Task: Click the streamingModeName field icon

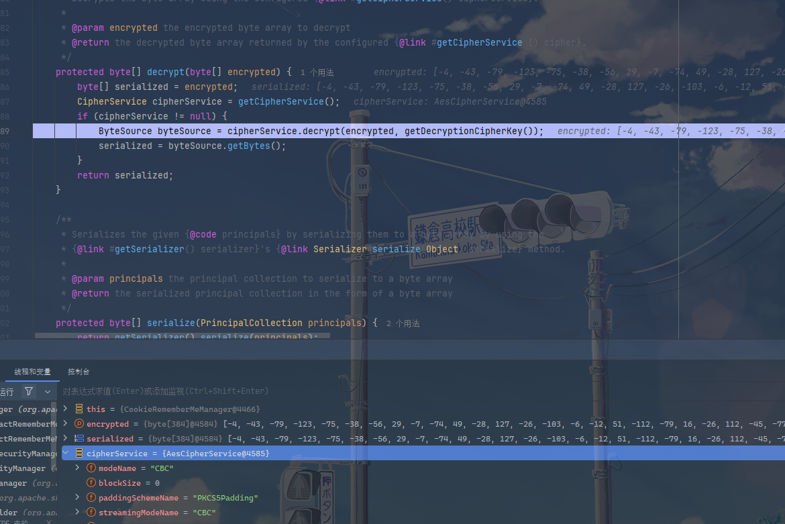Action: pos(91,513)
